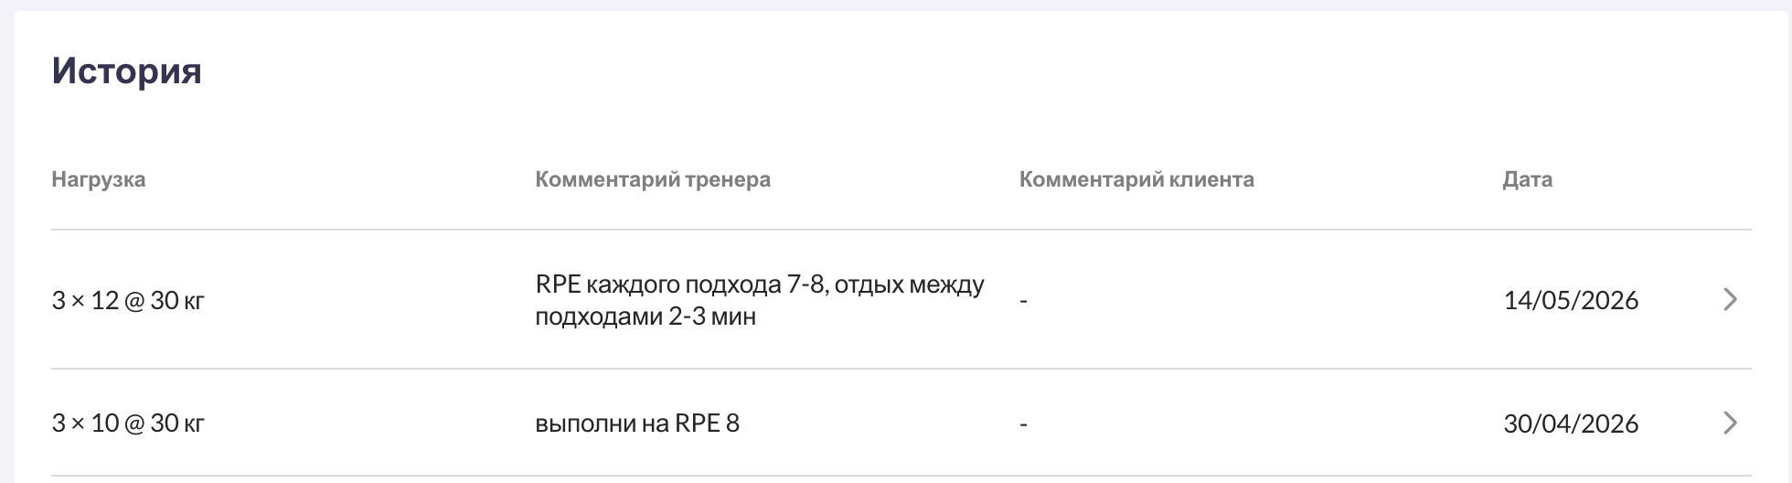The image size is (1792, 483).
Task: Click the date 14/05/2026
Action: pos(1571,301)
